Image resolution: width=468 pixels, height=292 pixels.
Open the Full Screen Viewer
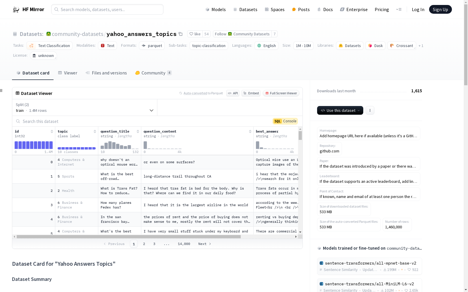(281, 93)
